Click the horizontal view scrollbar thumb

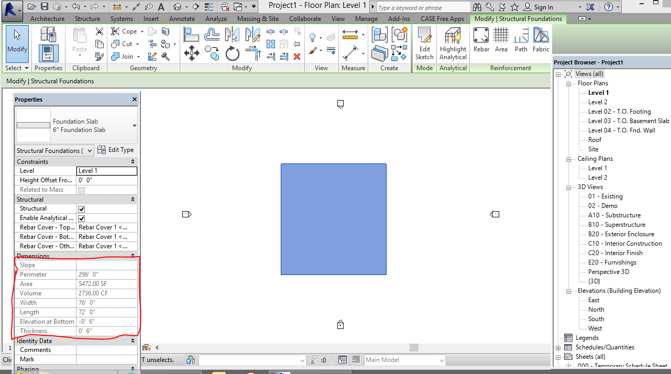[x=414, y=347]
